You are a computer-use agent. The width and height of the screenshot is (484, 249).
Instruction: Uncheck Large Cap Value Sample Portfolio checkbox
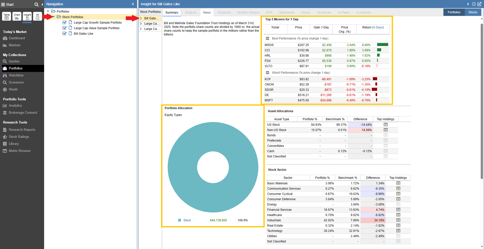point(65,28)
